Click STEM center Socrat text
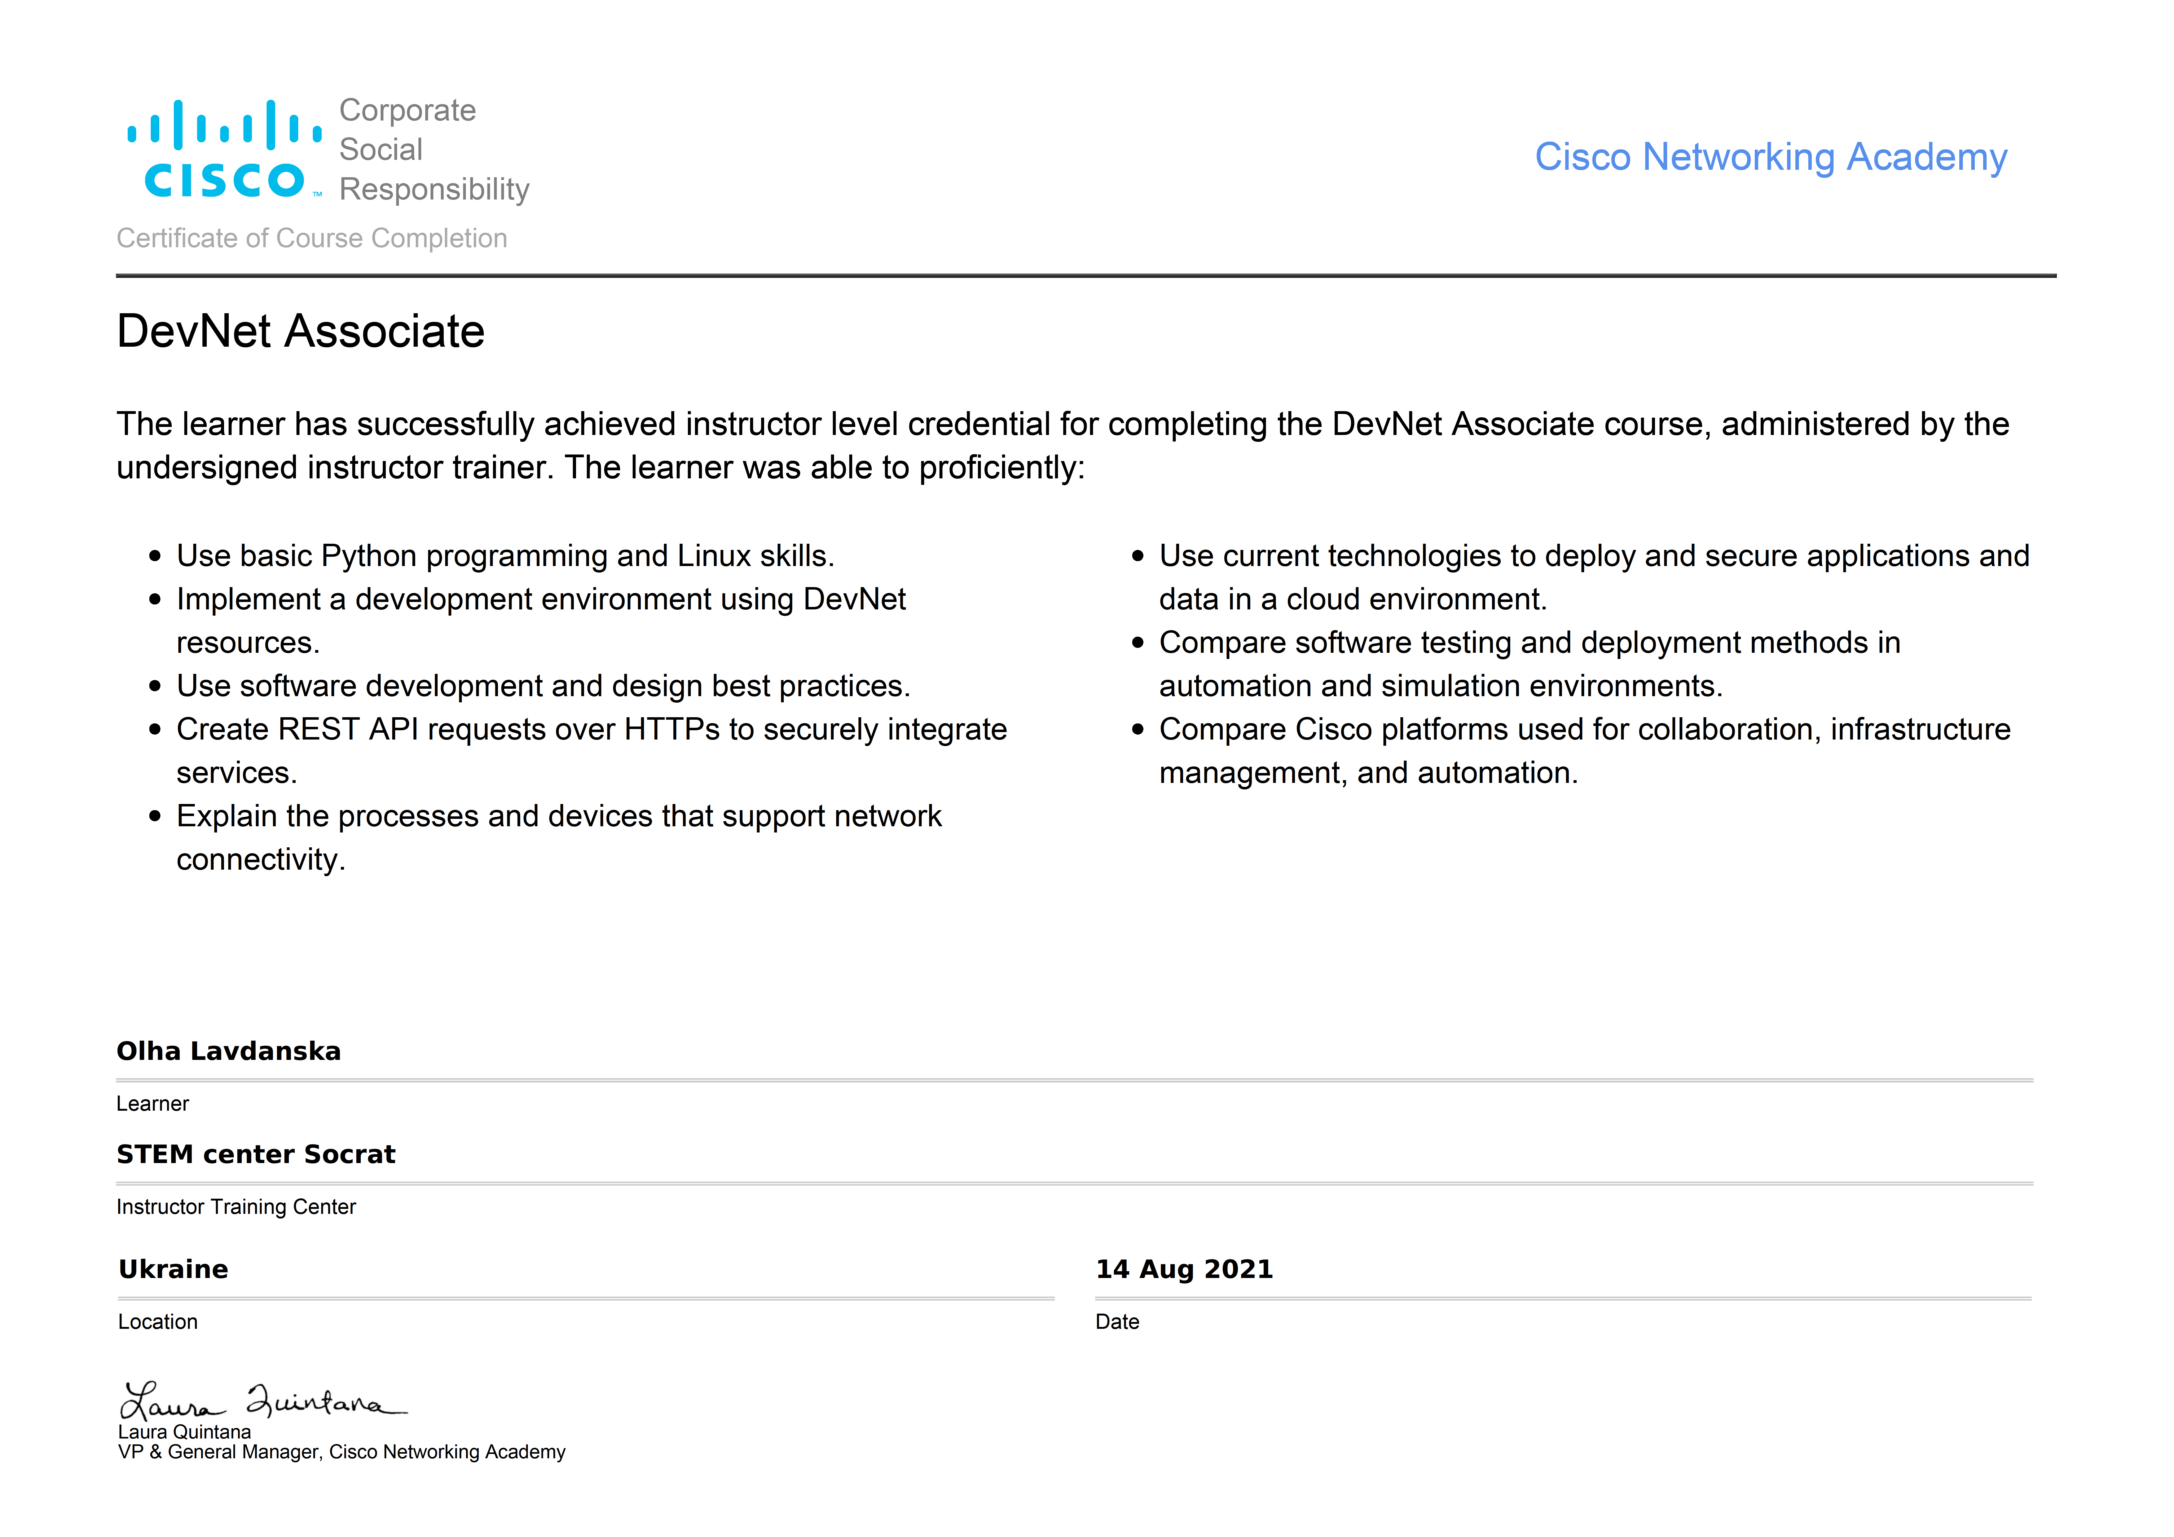This screenshot has width=2174, height=1537. pos(256,1154)
